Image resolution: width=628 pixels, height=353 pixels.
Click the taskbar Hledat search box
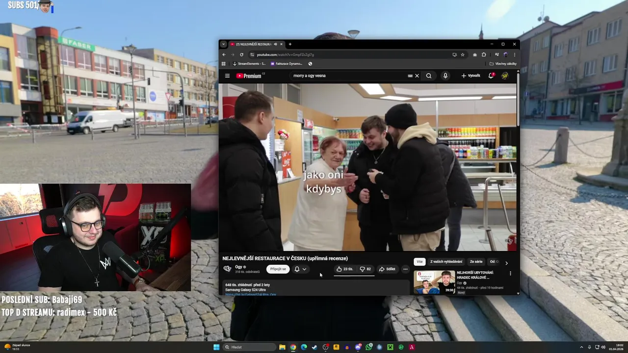249,347
